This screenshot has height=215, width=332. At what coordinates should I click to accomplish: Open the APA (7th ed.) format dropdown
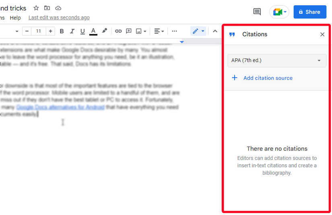[x=277, y=60]
